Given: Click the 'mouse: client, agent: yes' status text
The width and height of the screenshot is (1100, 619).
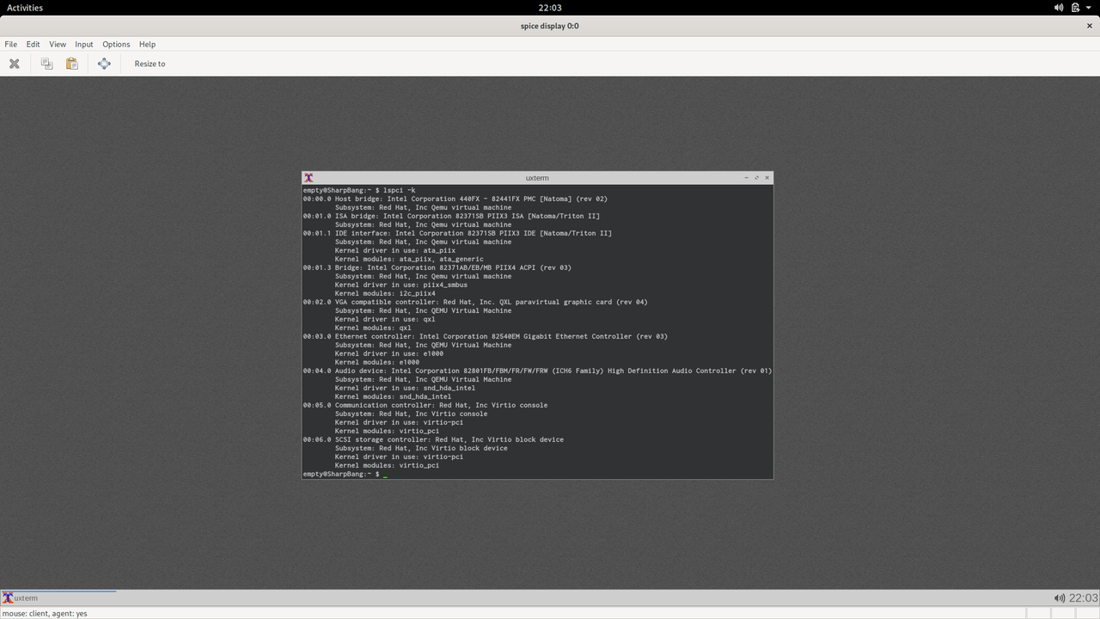Looking at the screenshot, I should [x=45, y=613].
